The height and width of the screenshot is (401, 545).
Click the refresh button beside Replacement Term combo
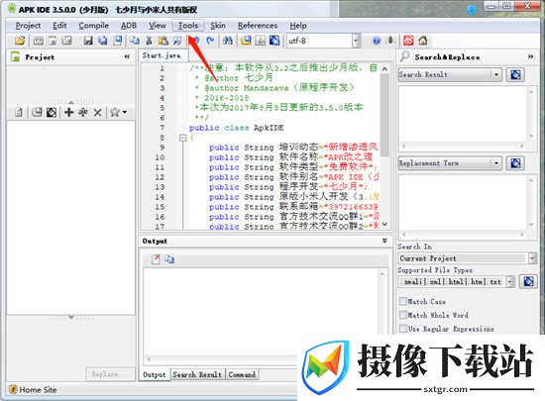[x=515, y=162]
